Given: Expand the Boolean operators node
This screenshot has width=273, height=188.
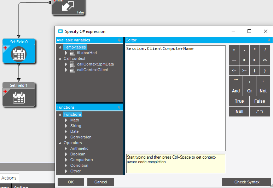Looking at the screenshot, I should point(66,154).
